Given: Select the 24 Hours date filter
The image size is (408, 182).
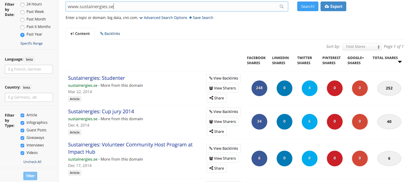Looking at the screenshot, I should pos(22,5).
